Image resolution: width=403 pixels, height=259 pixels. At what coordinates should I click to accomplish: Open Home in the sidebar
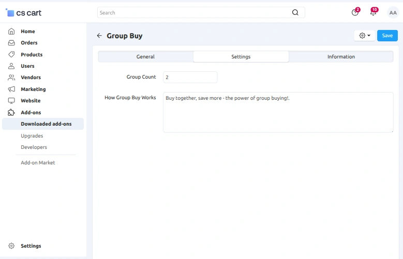coord(28,32)
